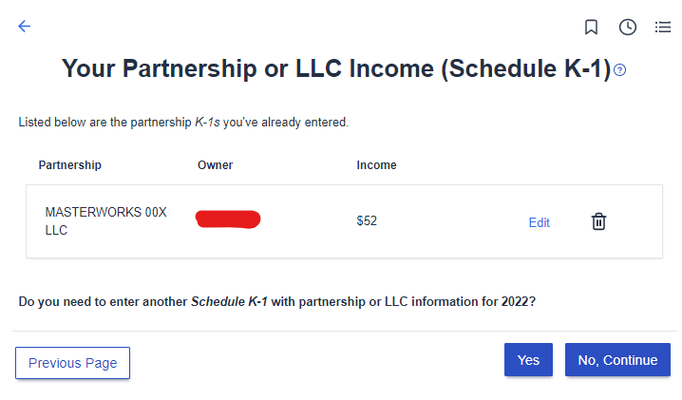Image resolution: width=682 pixels, height=400 pixels.
Task: Click the 'Listed below' description text
Action: click(x=183, y=123)
